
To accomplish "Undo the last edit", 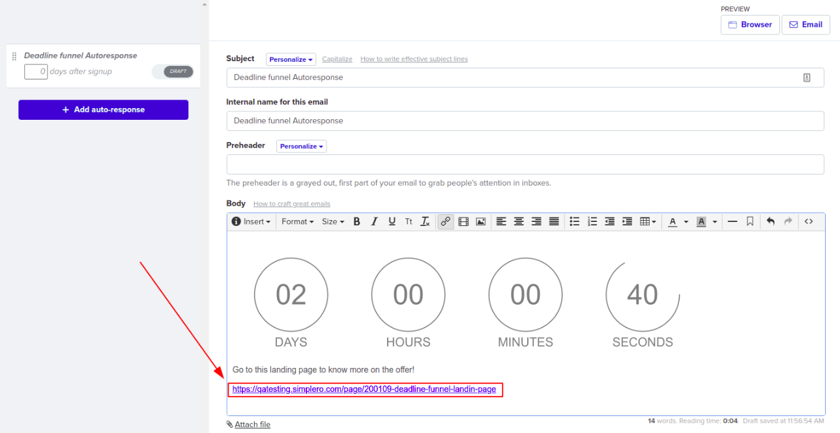I will [770, 221].
